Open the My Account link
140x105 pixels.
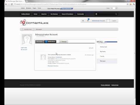click(24, 50)
